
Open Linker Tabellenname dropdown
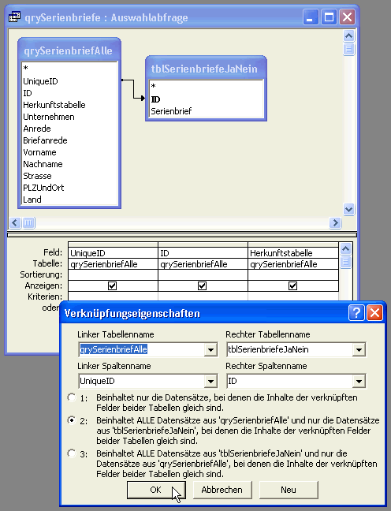point(210,349)
